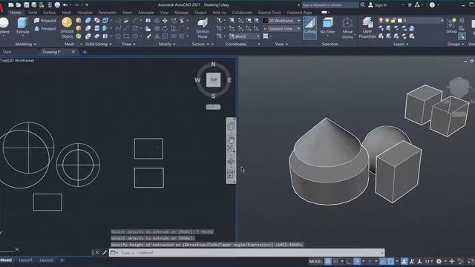The width and height of the screenshot is (475, 267).
Task: Select the Move tool in Modify
Action: point(165,21)
